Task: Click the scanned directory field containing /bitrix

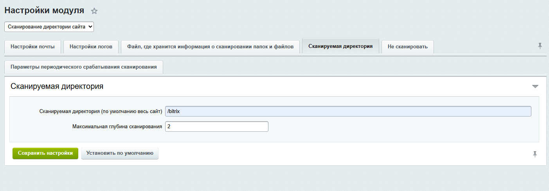Action: (348, 111)
